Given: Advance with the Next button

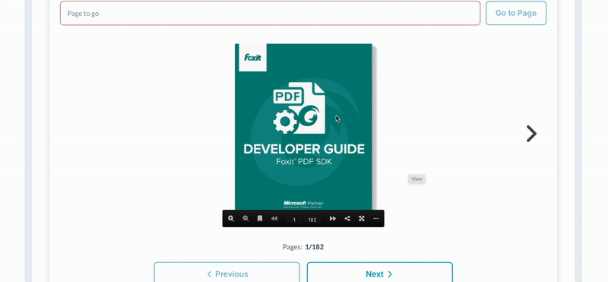Looking at the screenshot, I should (x=379, y=274).
